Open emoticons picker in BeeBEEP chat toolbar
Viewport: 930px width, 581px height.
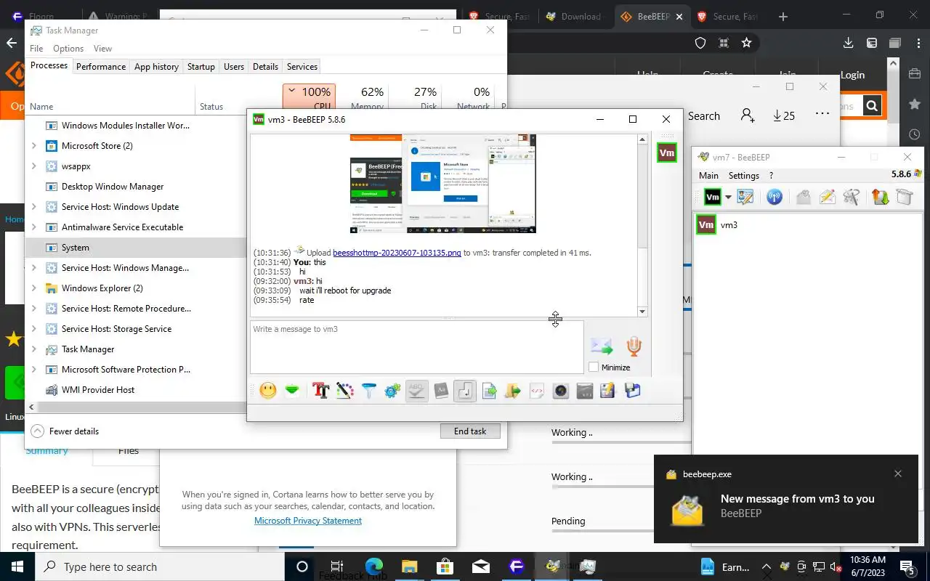pyautogui.click(x=268, y=391)
